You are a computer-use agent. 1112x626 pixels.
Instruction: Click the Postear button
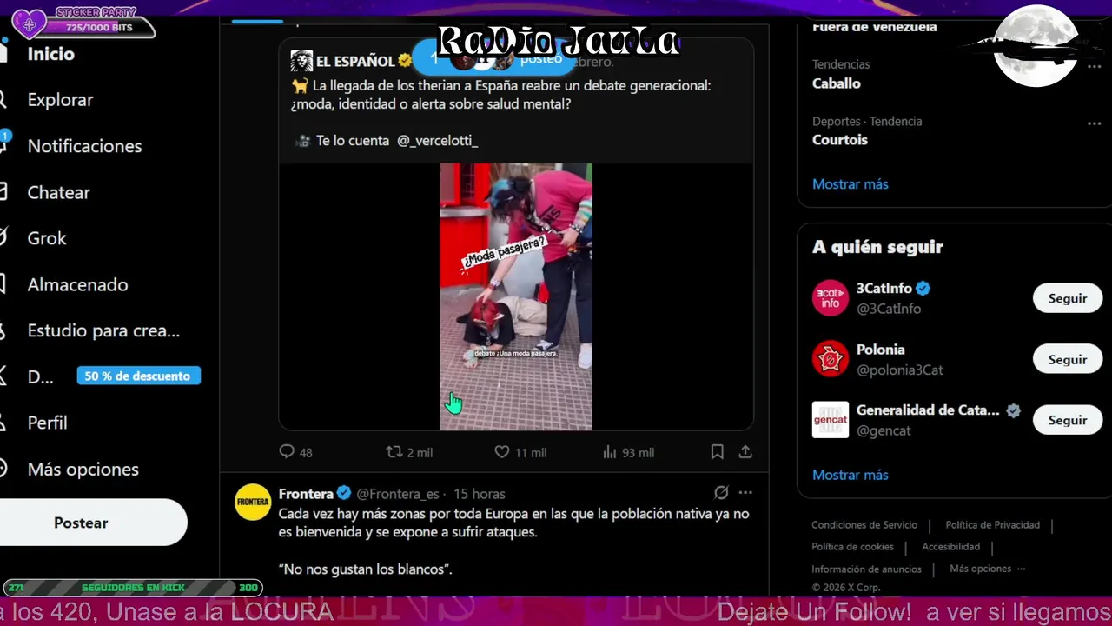(x=81, y=523)
